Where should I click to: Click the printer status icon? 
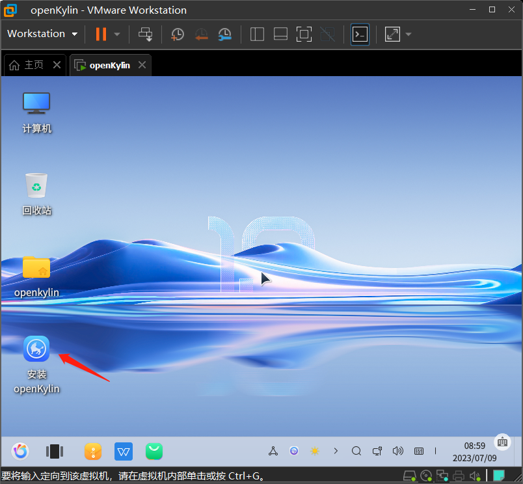[459, 476]
